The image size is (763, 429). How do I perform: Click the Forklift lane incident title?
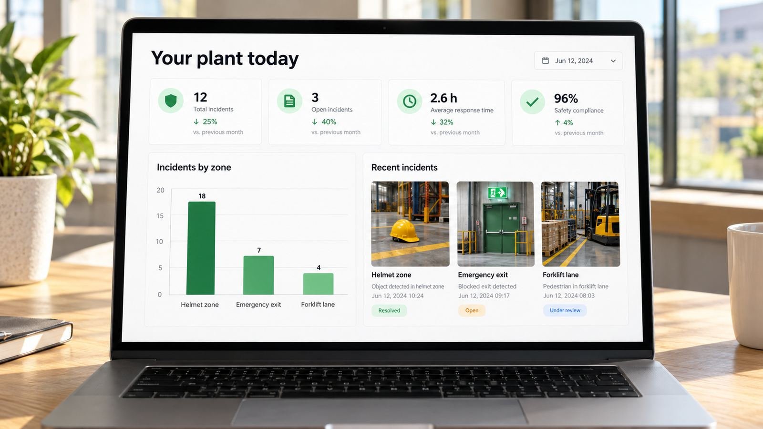click(560, 275)
